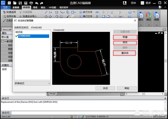Expand the 捕捉 snap ribbon group
The image size is (168, 119).
149,25
